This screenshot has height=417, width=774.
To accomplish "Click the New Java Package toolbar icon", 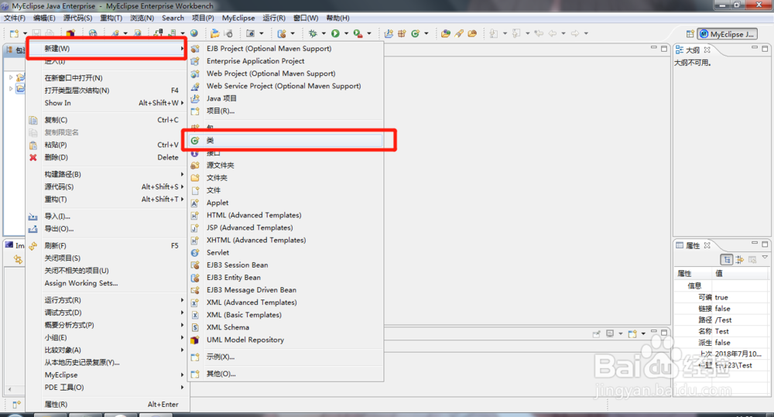I will click(x=402, y=33).
